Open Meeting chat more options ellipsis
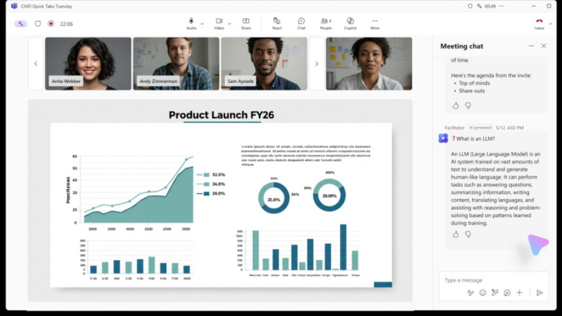562x316 pixels. point(531,46)
